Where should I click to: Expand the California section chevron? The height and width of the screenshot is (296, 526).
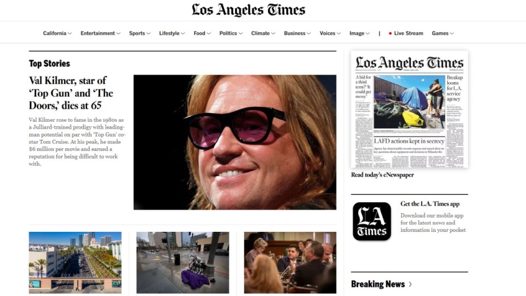click(x=70, y=33)
